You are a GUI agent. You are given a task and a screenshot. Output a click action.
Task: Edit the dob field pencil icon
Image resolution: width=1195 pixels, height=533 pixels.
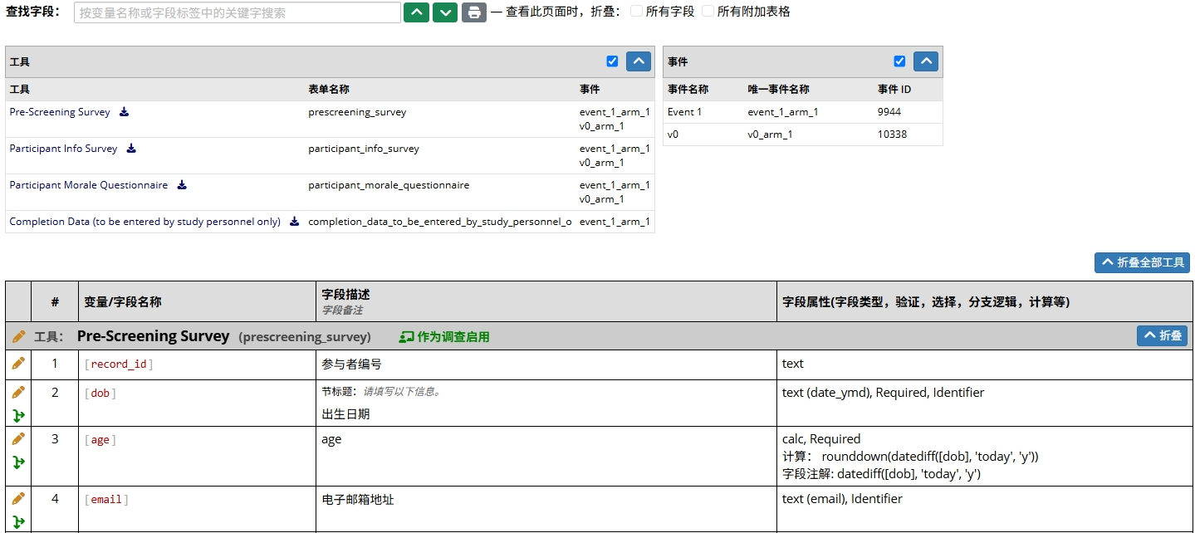pyautogui.click(x=18, y=392)
